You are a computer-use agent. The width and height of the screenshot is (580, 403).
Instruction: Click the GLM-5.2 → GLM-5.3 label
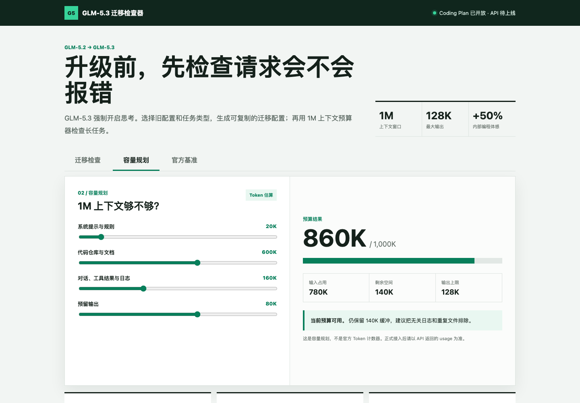tap(89, 48)
